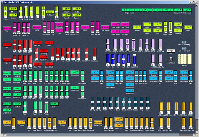Open the LFO mode 1 Poly dropdown
Viewport: 199px width, 137px height.
click(x=17, y=73)
